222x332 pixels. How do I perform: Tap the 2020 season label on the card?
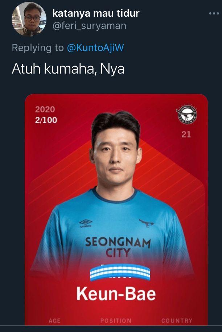45,109
